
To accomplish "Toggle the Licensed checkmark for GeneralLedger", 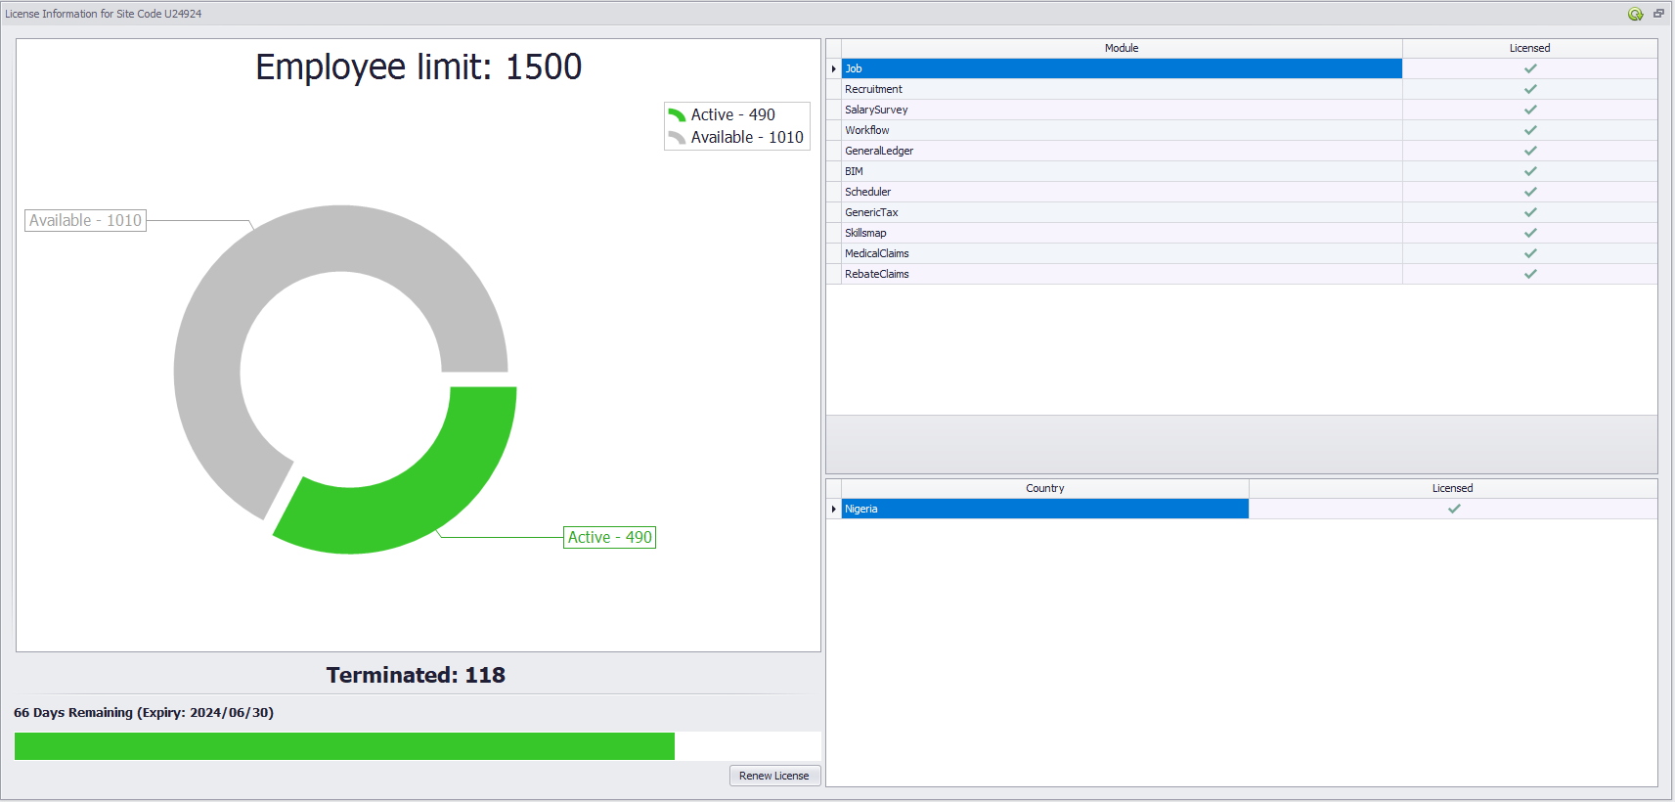I will (x=1530, y=151).
